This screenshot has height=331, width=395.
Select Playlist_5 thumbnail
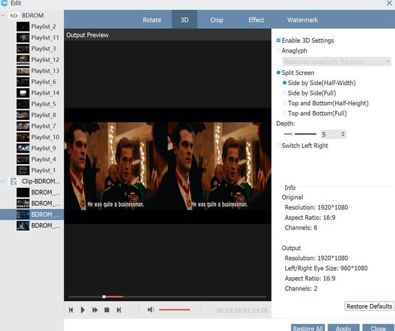click(23, 104)
